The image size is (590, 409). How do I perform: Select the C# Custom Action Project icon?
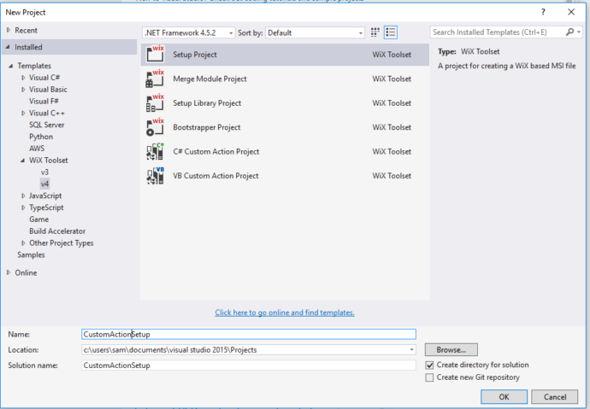tap(156, 152)
